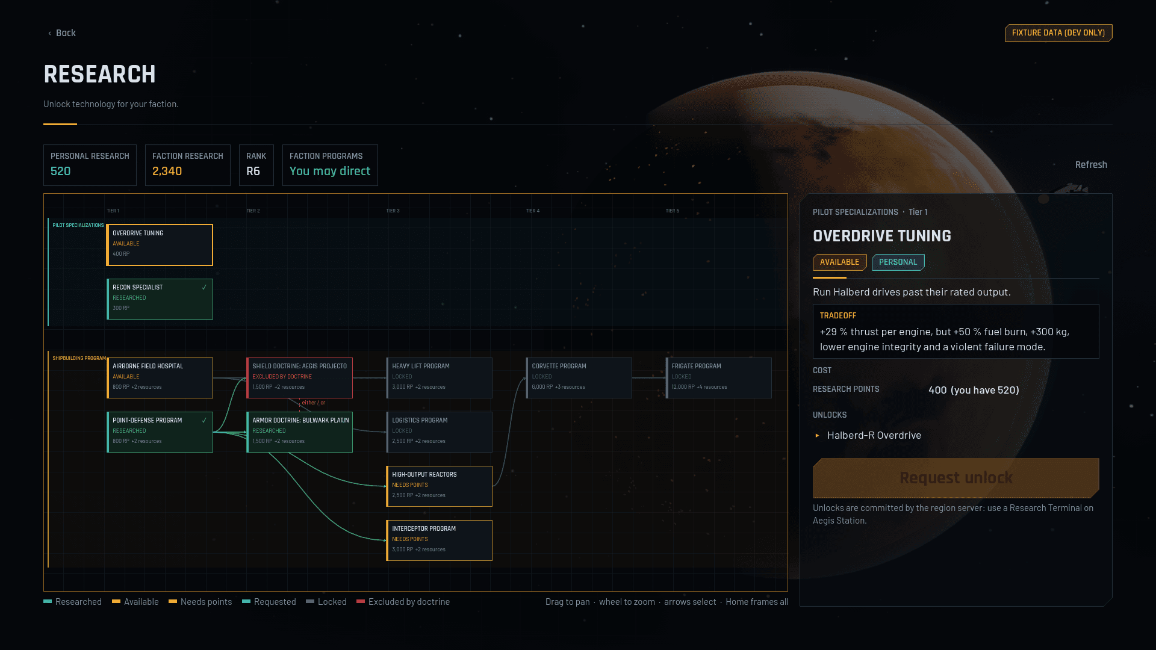Click the Available legend entry
This screenshot has height=650, width=1156.
tap(135, 602)
